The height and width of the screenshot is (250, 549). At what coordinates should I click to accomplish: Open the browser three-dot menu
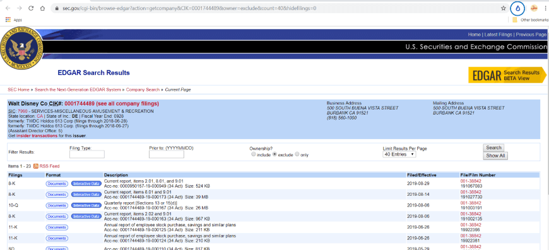click(545, 8)
